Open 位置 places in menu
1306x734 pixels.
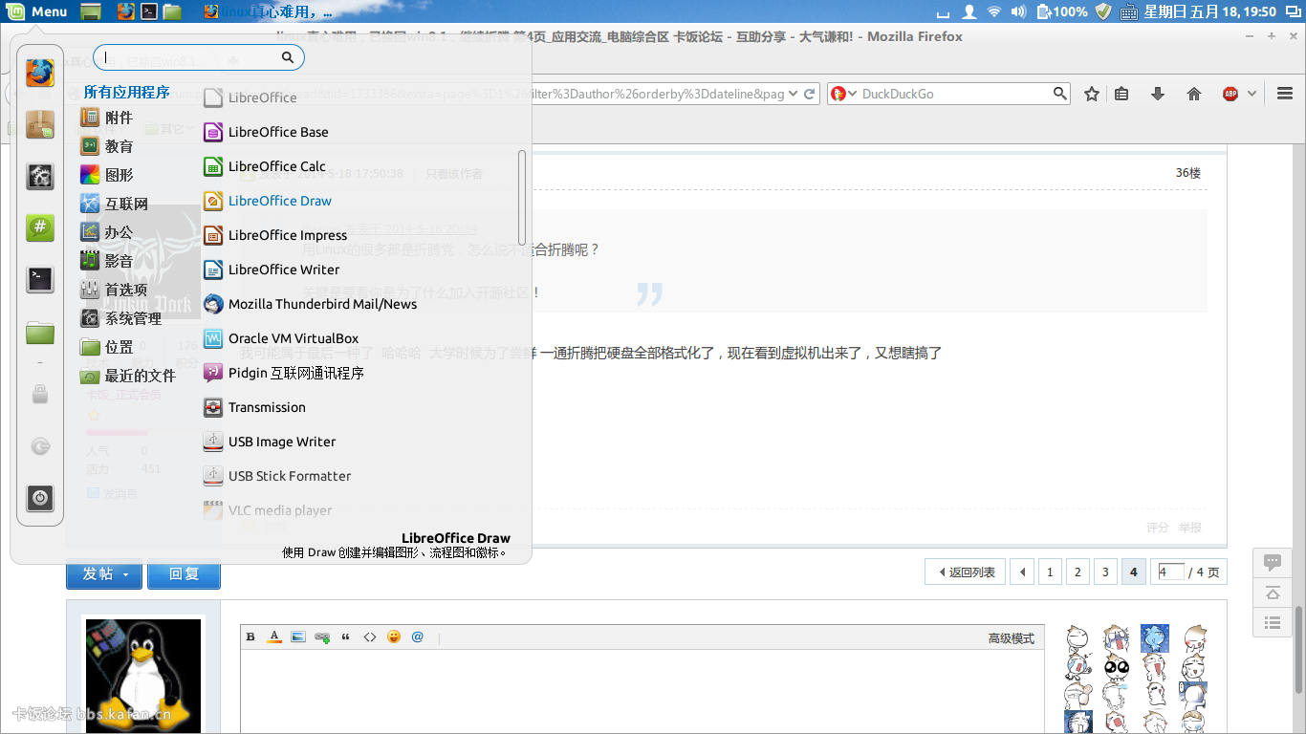119,347
